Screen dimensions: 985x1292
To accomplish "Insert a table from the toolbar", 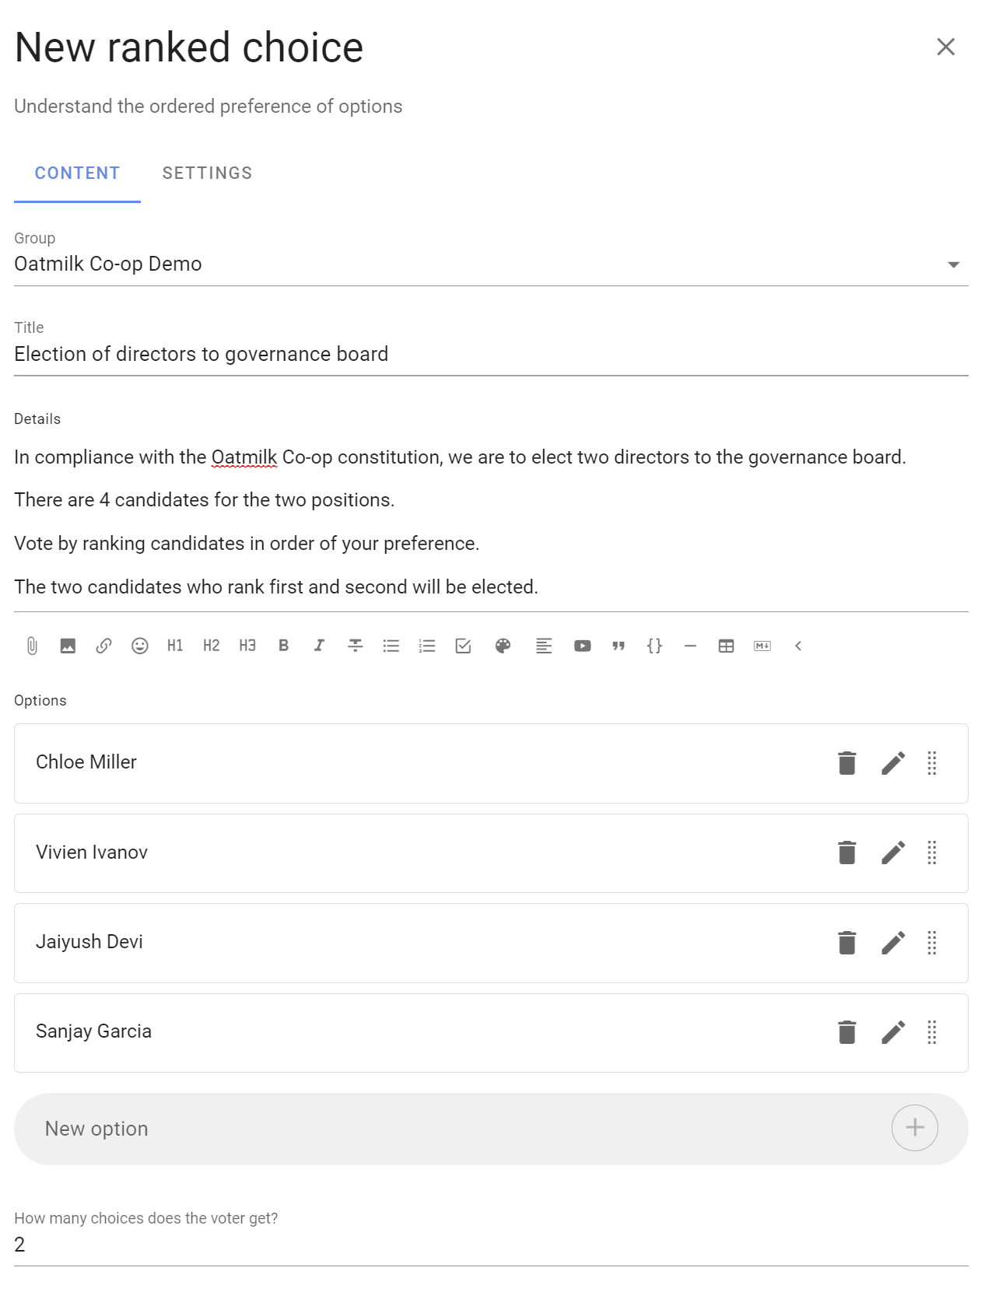I will (x=726, y=646).
